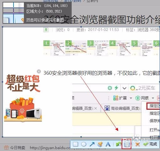The height and width of the screenshot is (151, 160).
Task: Undo the last annotation with green arrow
Action: 119,144
